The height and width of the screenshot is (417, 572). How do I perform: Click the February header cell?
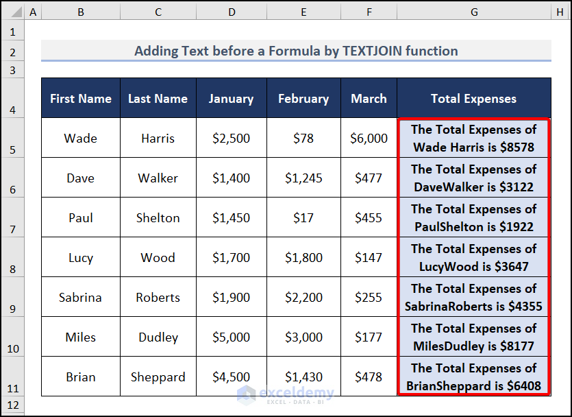303,99
